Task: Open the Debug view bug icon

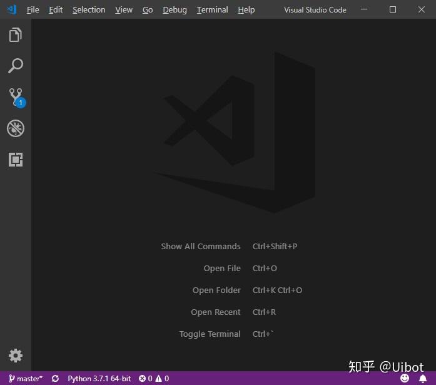Action: tap(16, 128)
